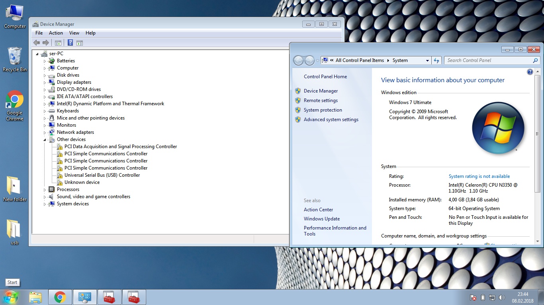Open Advanced system settings link

click(x=331, y=120)
